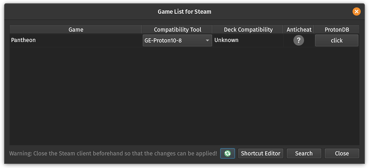Sort by the Game column header
This screenshot has height=168, width=369.
tap(76, 30)
